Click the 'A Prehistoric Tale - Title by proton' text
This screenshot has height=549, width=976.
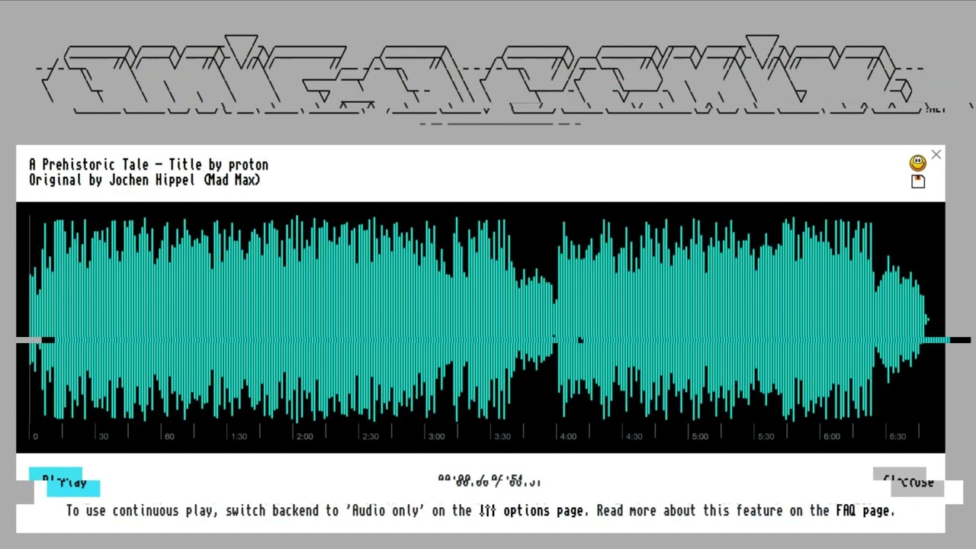pos(149,165)
